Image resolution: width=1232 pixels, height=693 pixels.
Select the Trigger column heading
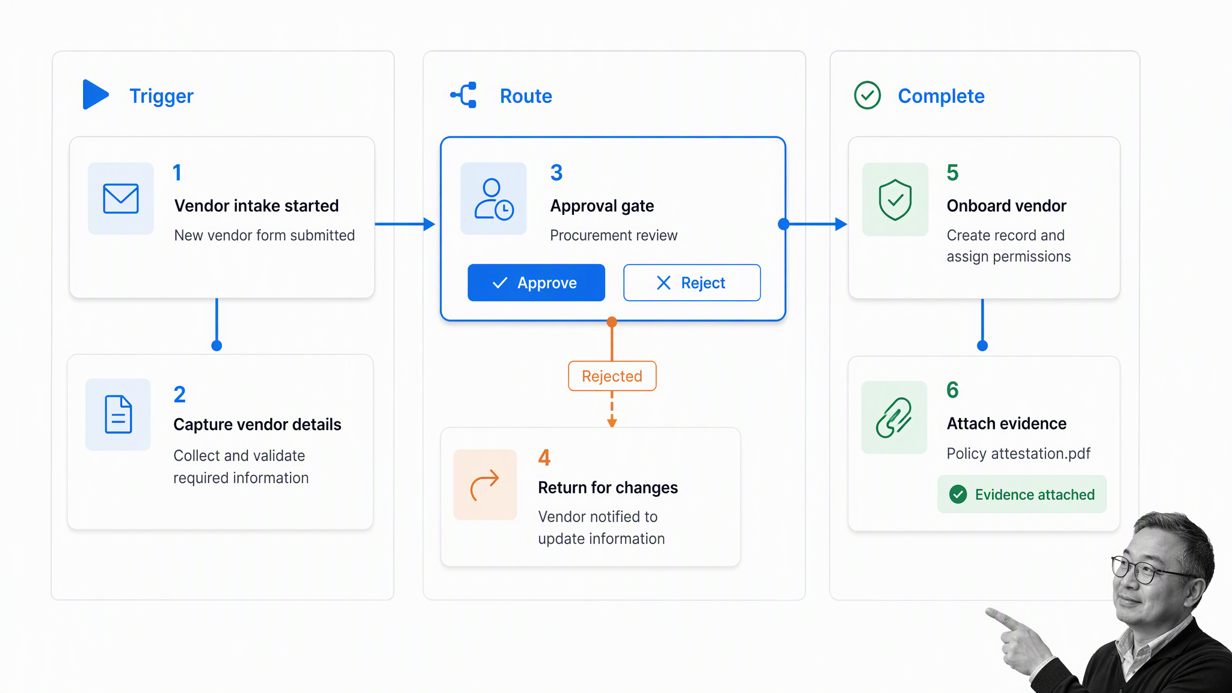coord(161,96)
